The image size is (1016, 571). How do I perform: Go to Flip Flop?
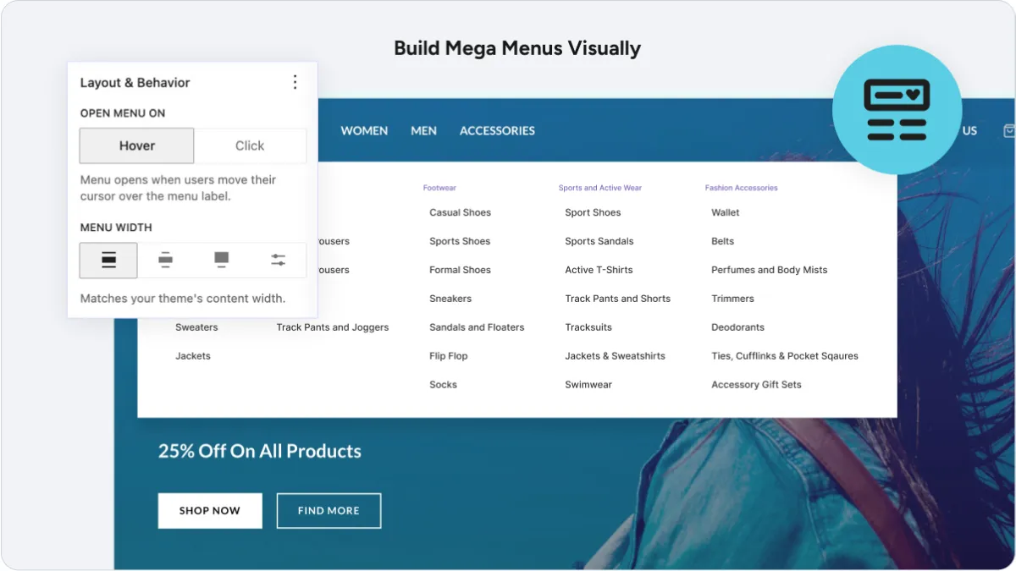pos(449,356)
